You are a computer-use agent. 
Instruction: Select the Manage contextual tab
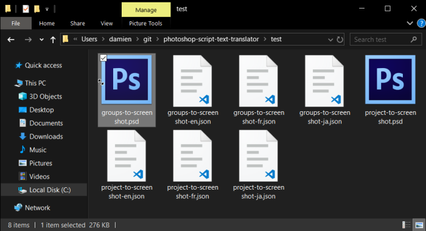(146, 10)
